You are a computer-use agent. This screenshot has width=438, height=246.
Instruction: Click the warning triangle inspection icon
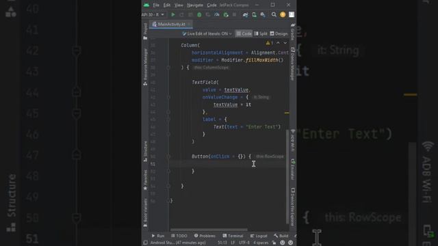[x=268, y=43]
